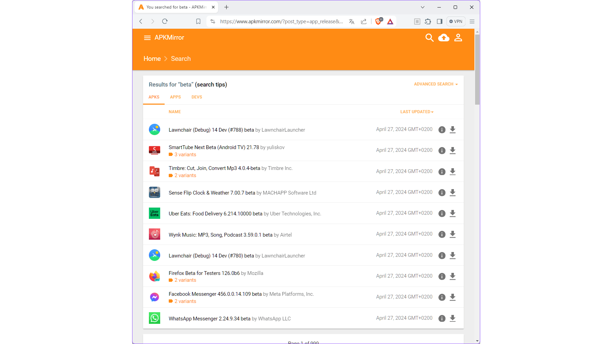Image resolution: width=612 pixels, height=344 pixels.
Task: Open WhatsApp Messenger 2.24.9.34 beta page
Action: tap(209, 319)
